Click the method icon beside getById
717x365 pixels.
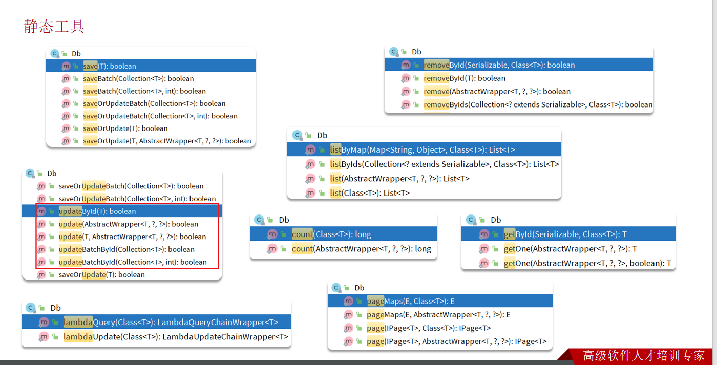[x=484, y=234]
